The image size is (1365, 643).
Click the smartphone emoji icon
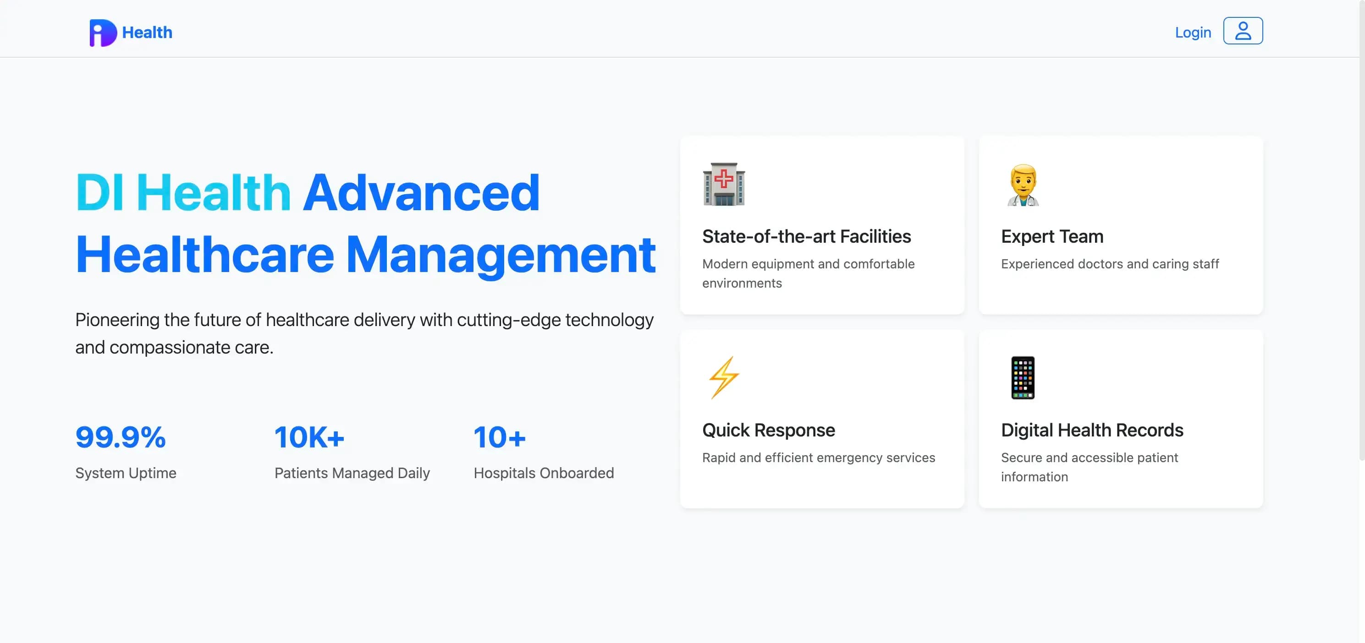(1023, 378)
